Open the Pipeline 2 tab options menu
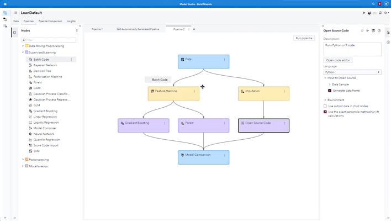The image size is (391, 221). 189,29
